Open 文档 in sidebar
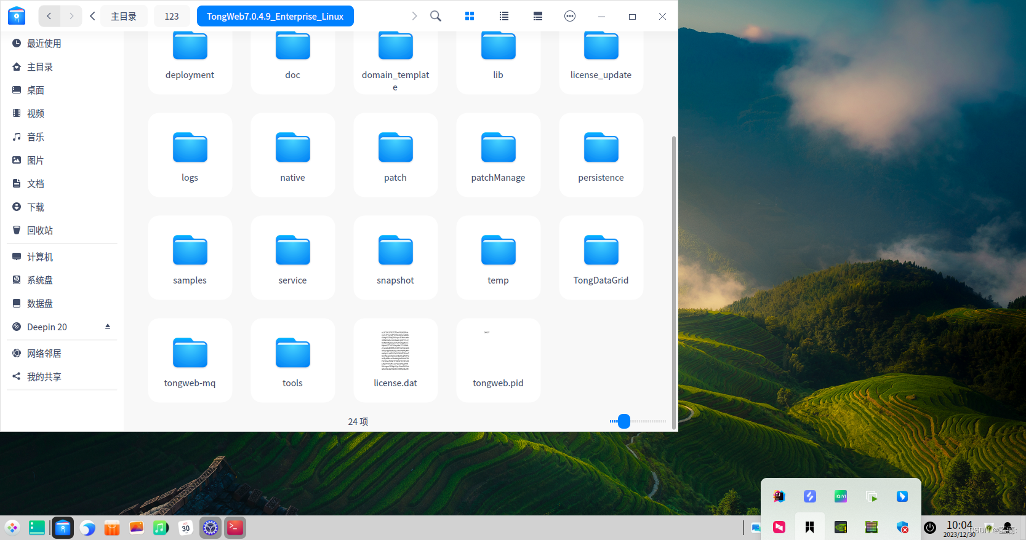 click(x=62, y=183)
